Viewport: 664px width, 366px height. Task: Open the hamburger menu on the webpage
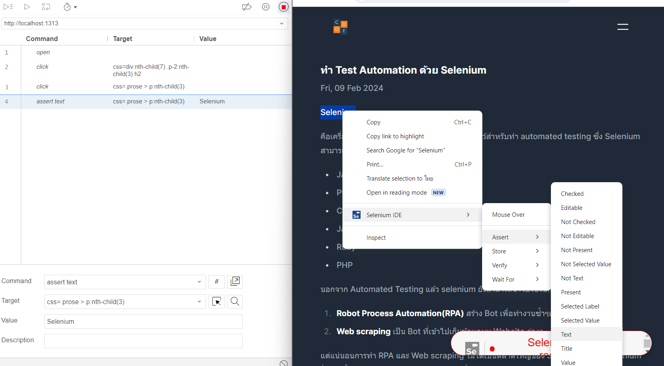[623, 27]
